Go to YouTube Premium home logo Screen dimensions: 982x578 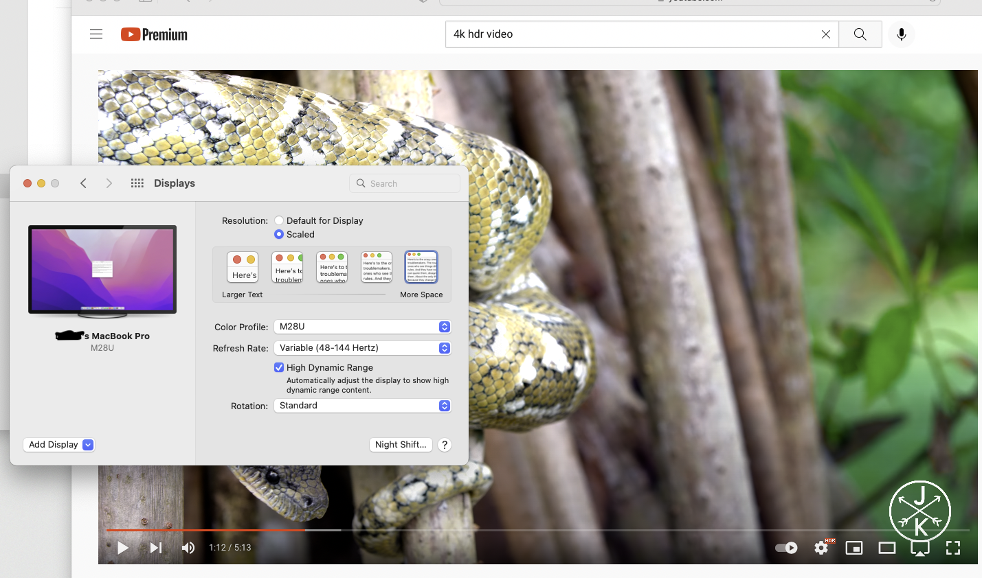point(154,34)
